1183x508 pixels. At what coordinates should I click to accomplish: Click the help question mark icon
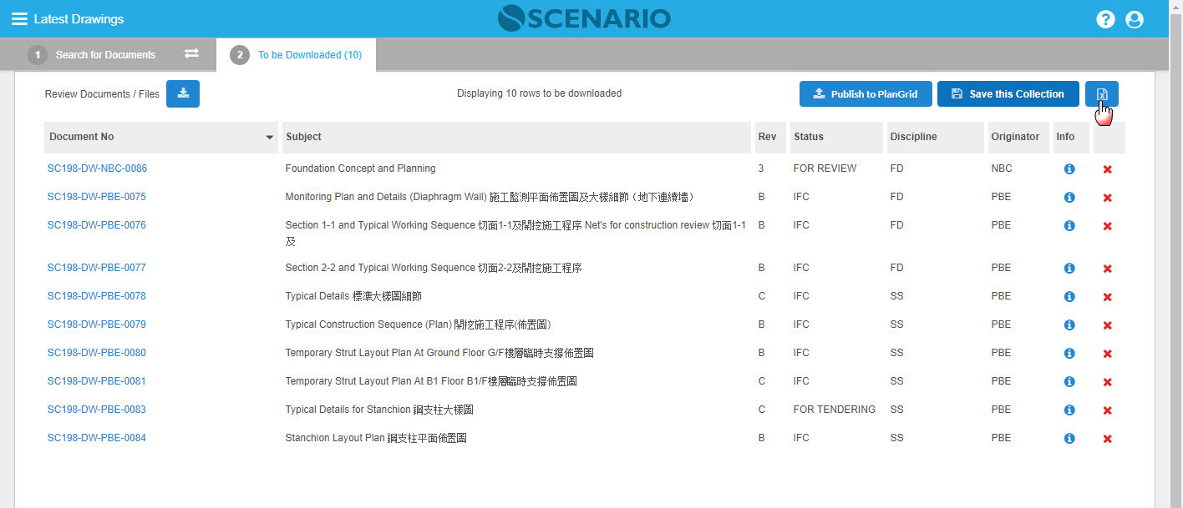[x=1105, y=19]
